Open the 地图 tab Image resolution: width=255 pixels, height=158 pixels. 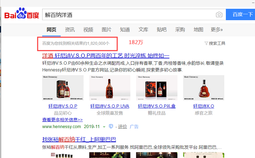click(198, 29)
